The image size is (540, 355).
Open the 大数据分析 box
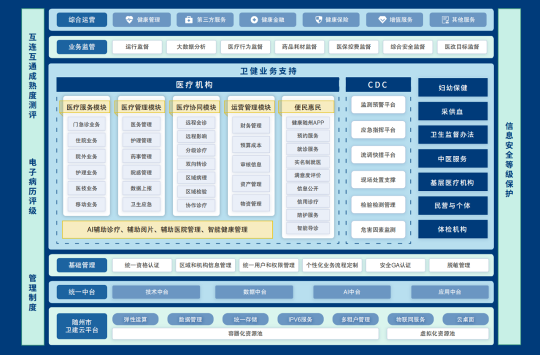191,47
